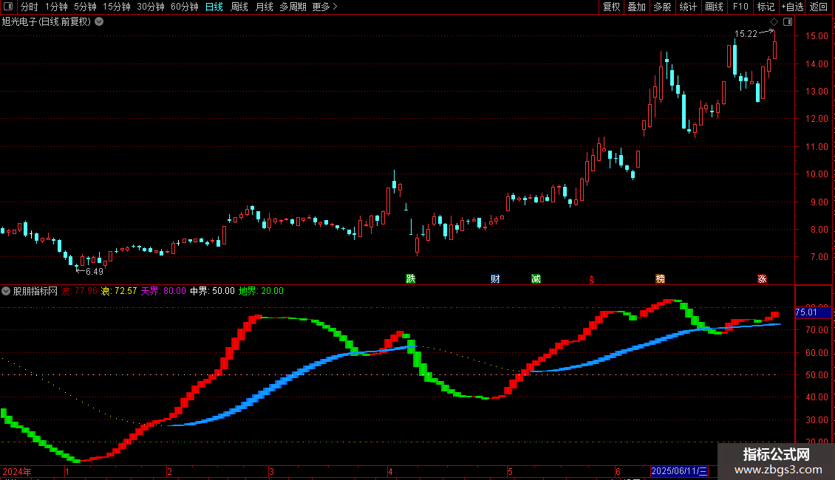Click the 2024年 timeline label
Screen dimensions: 835x480
(17, 471)
